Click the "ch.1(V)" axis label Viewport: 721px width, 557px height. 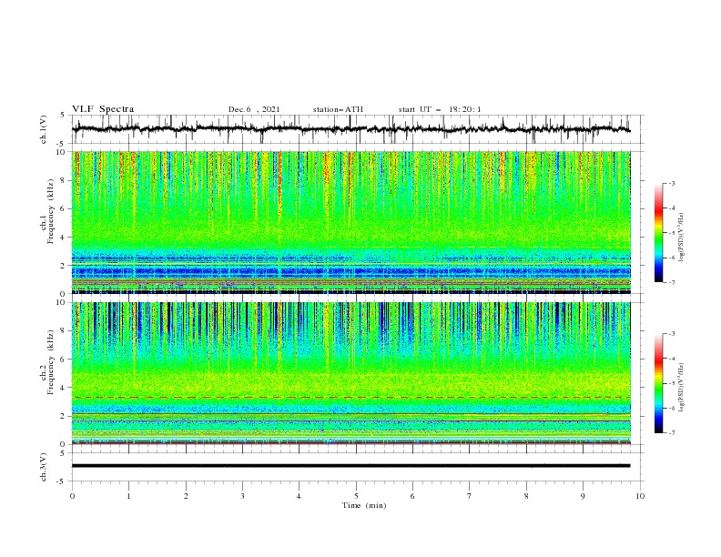pos(44,129)
